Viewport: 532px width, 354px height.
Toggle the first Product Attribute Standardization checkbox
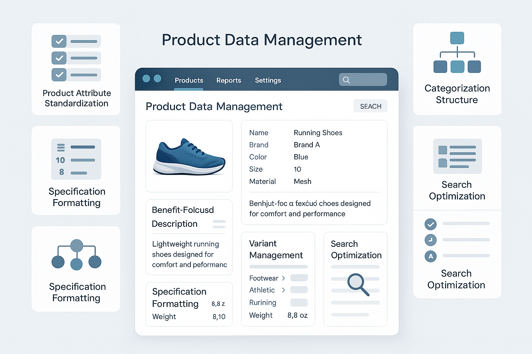click(59, 41)
